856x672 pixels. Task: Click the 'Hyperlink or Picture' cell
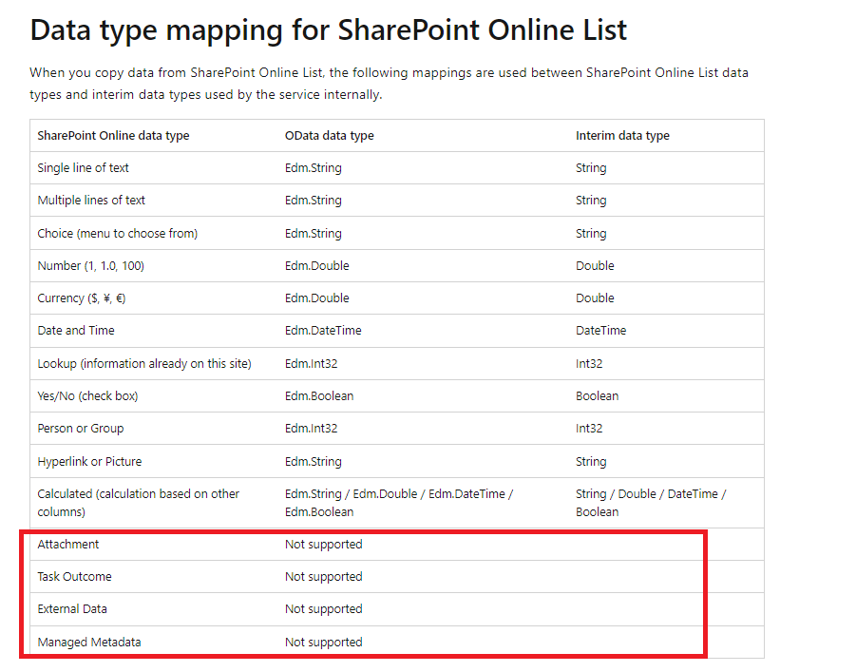pos(89,461)
